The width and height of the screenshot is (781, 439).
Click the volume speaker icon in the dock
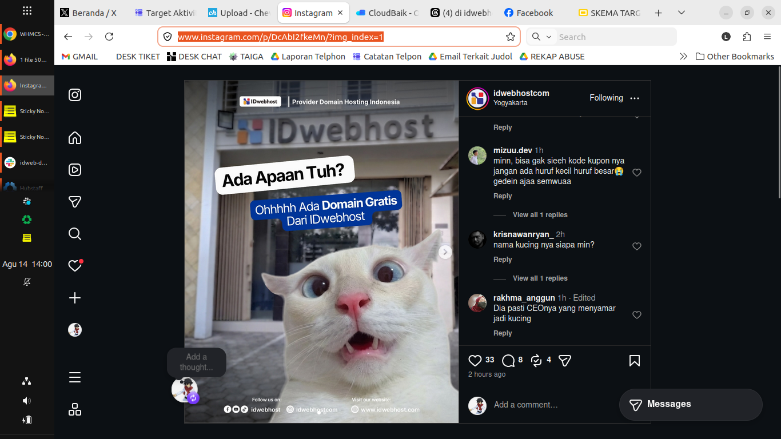coord(27,401)
